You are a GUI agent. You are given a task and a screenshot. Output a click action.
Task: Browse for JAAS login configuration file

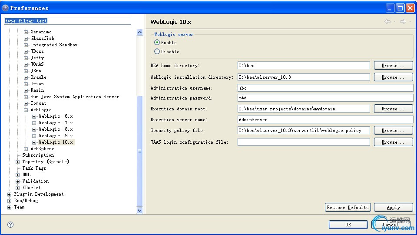click(x=394, y=142)
